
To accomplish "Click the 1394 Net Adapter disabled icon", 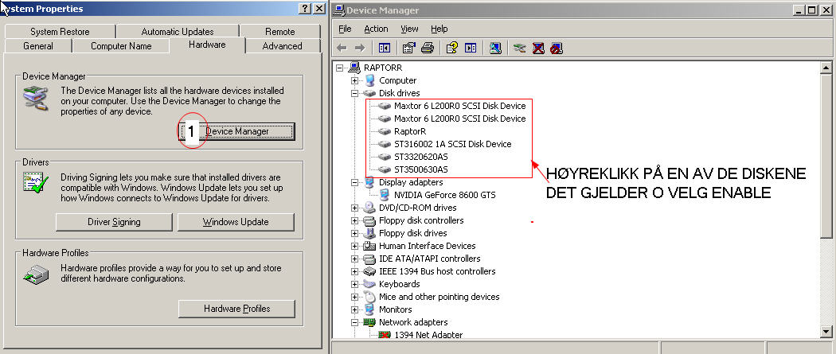I will (385, 335).
